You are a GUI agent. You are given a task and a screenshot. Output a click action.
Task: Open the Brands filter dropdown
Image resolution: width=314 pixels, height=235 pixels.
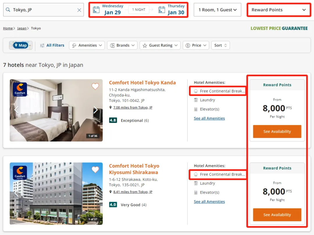tap(122, 45)
